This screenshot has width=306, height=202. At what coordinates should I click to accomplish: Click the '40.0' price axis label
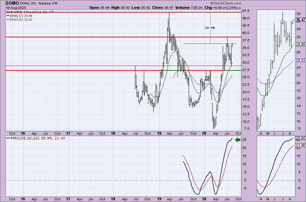click(x=246, y=33)
